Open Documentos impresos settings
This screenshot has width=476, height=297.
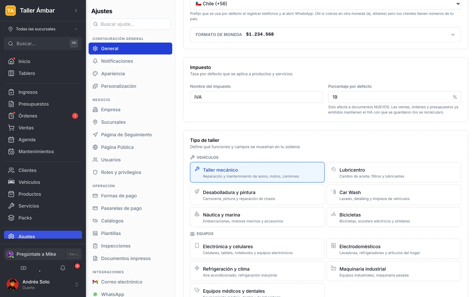coord(130,258)
